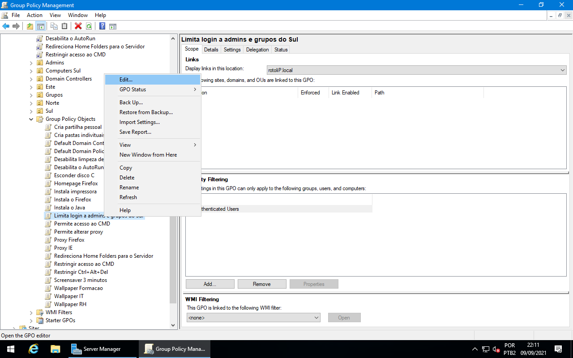Click the Back arrow toolbar icon
Image resolution: width=573 pixels, height=358 pixels.
point(6,26)
